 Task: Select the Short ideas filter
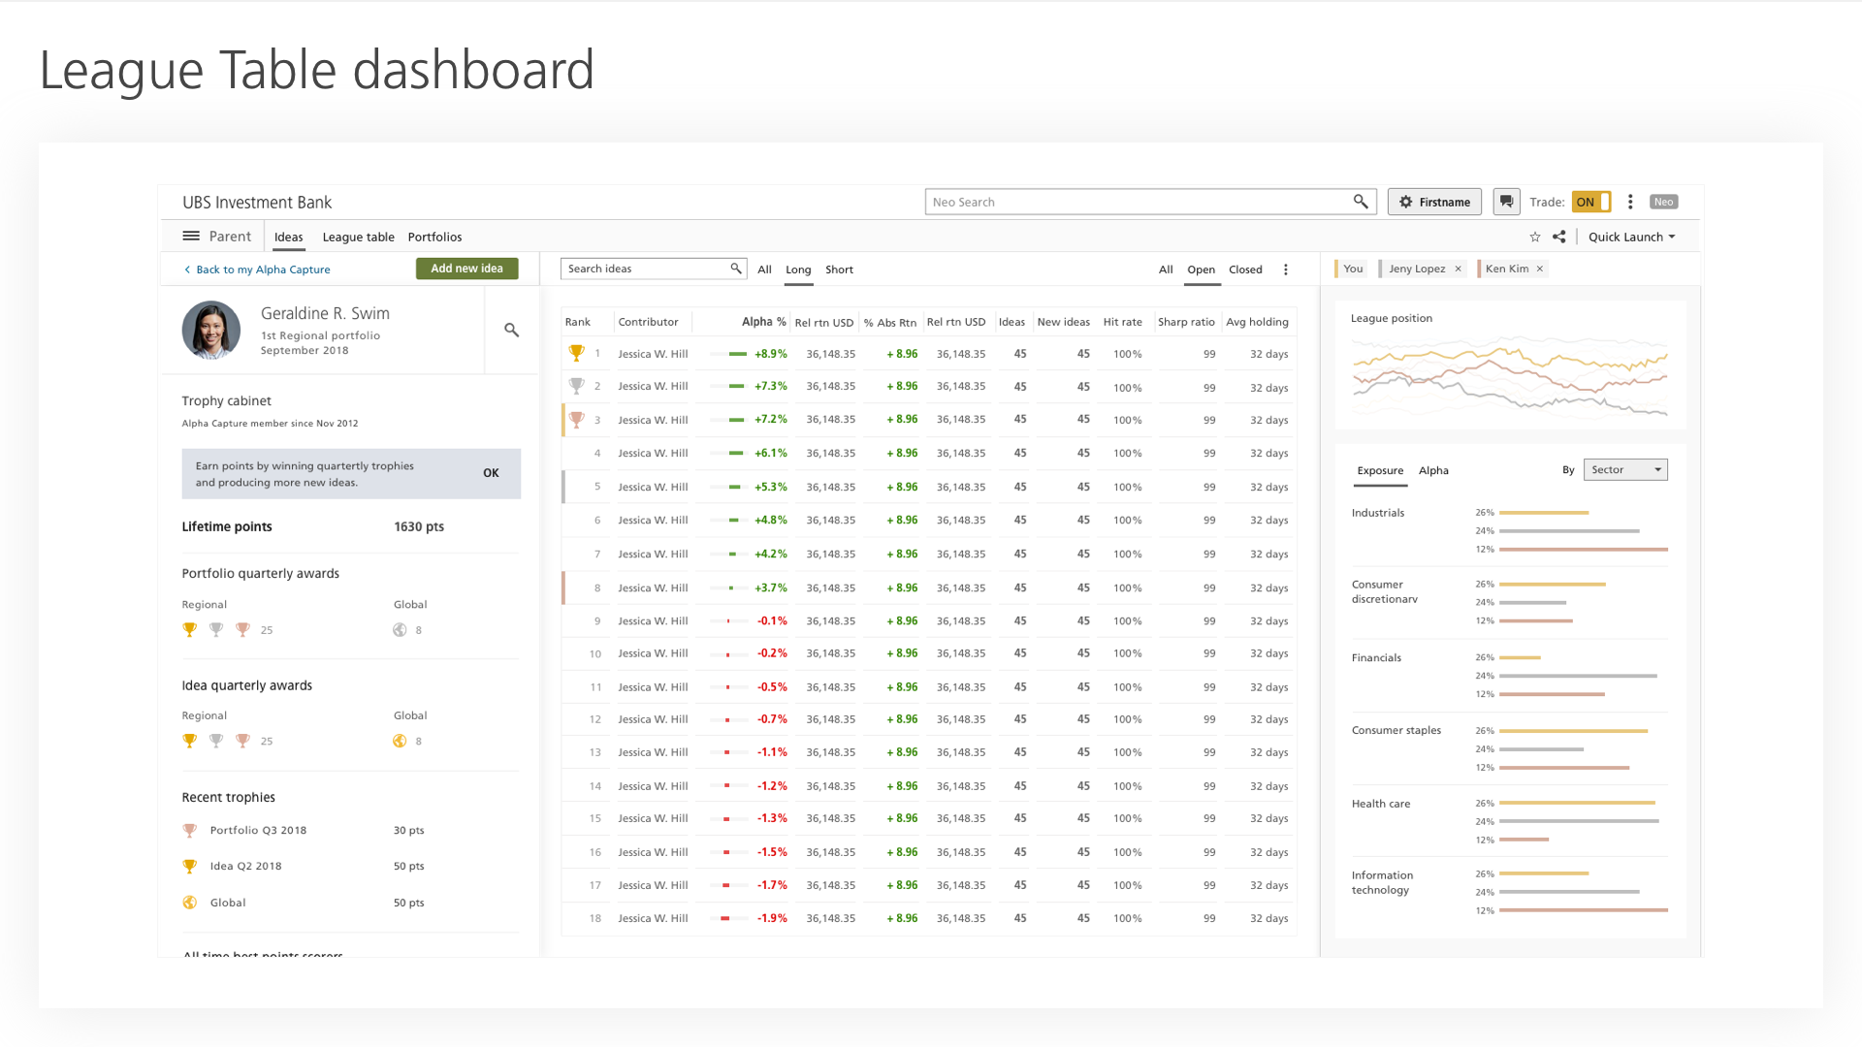pos(839,270)
